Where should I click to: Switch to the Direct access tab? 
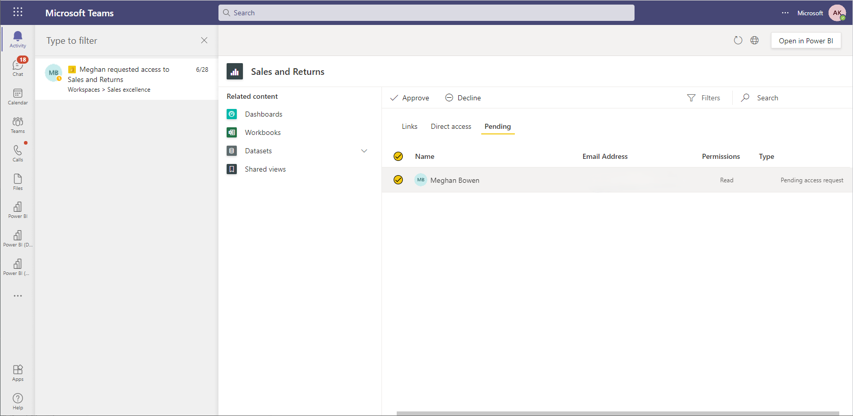451,126
